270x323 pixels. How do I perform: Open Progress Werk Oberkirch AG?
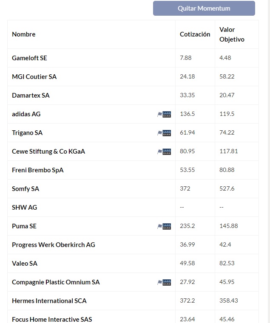pos(54,245)
